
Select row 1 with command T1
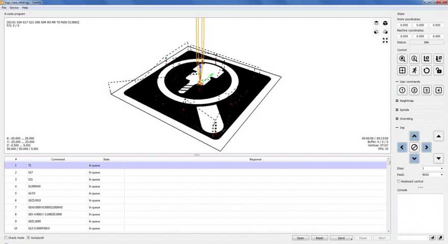point(195,166)
